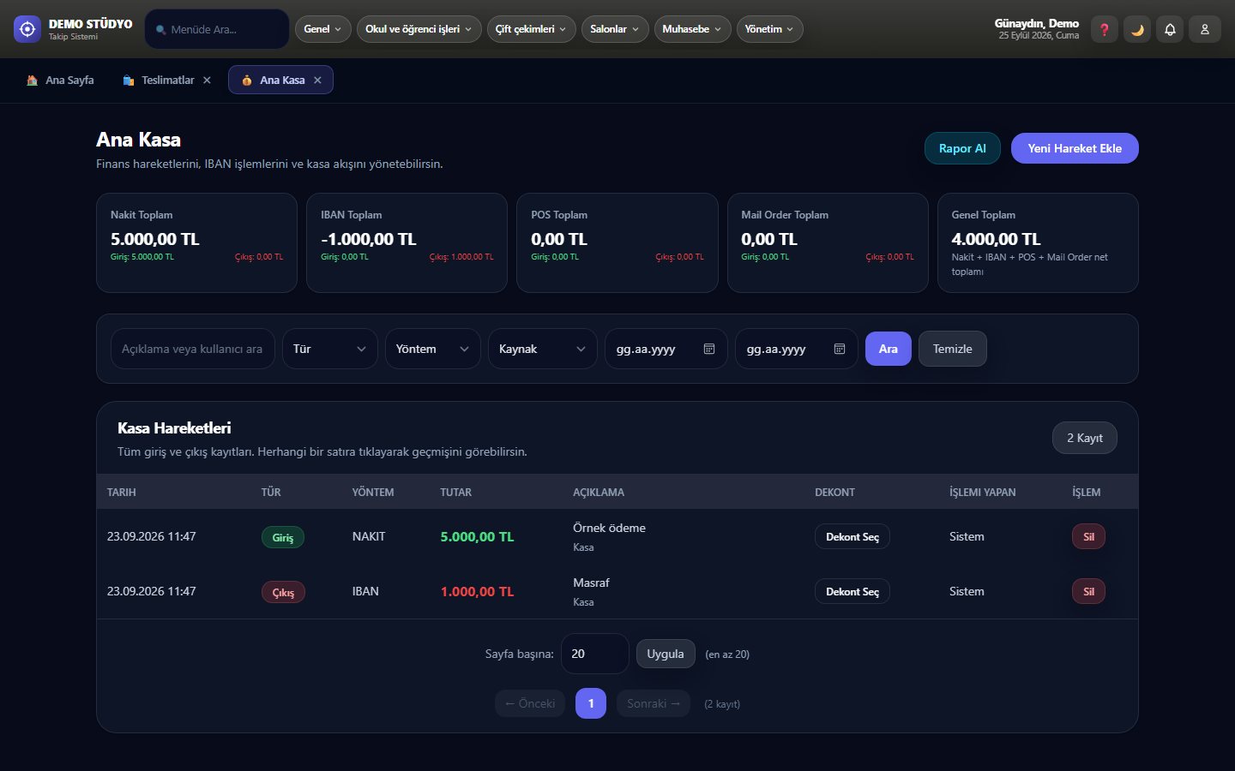Close the Teslimatlar tab
Viewport: 1235px width, 771px height.
(x=207, y=80)
